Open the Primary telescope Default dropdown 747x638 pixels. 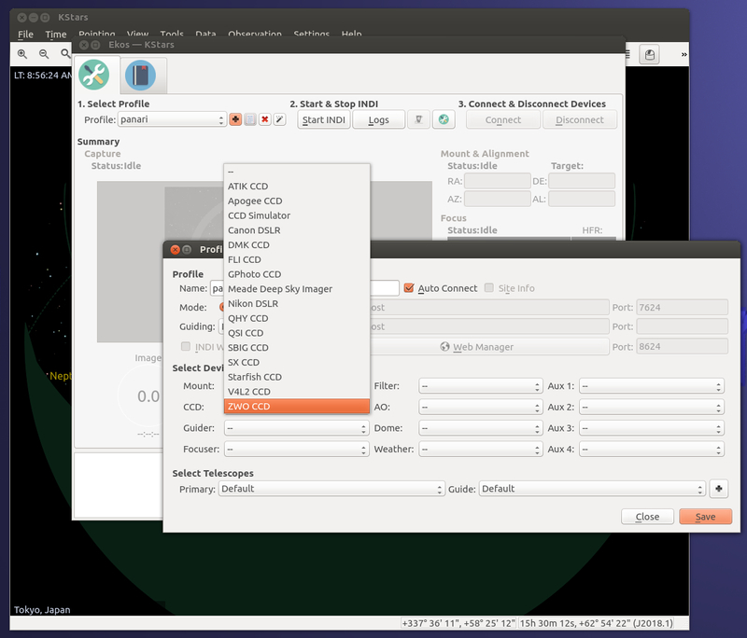point(331,489)
